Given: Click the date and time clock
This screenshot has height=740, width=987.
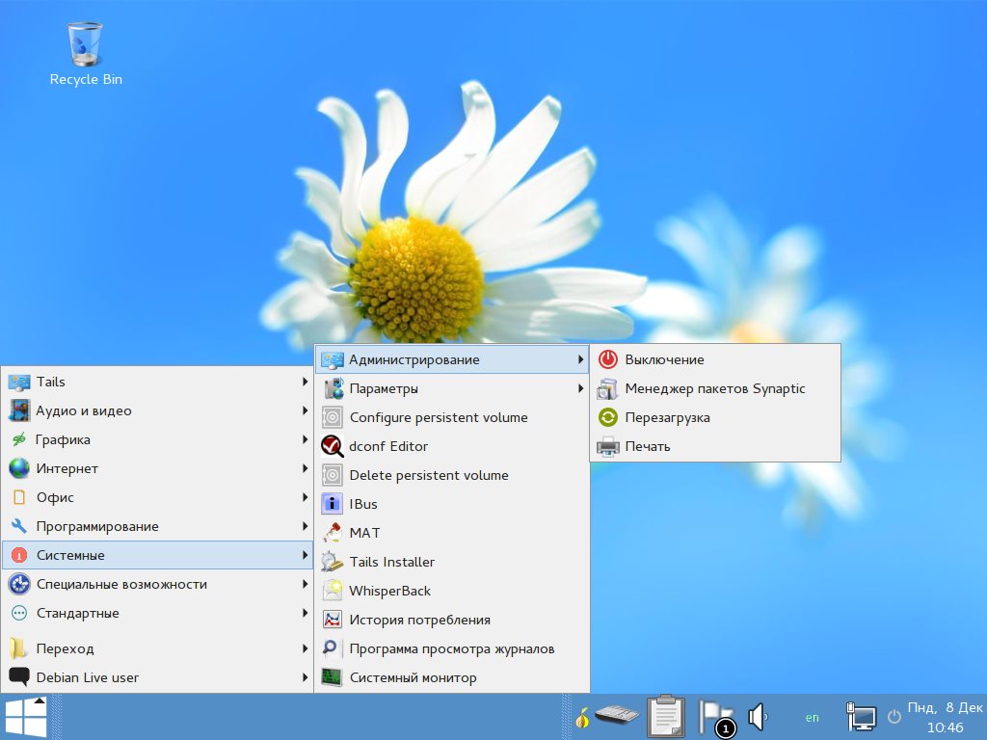Looking at the screenshot, I should coord(944,717).
